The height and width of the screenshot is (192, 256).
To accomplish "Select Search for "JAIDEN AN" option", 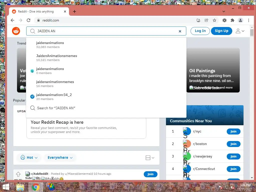I will (x=106, y=108).
